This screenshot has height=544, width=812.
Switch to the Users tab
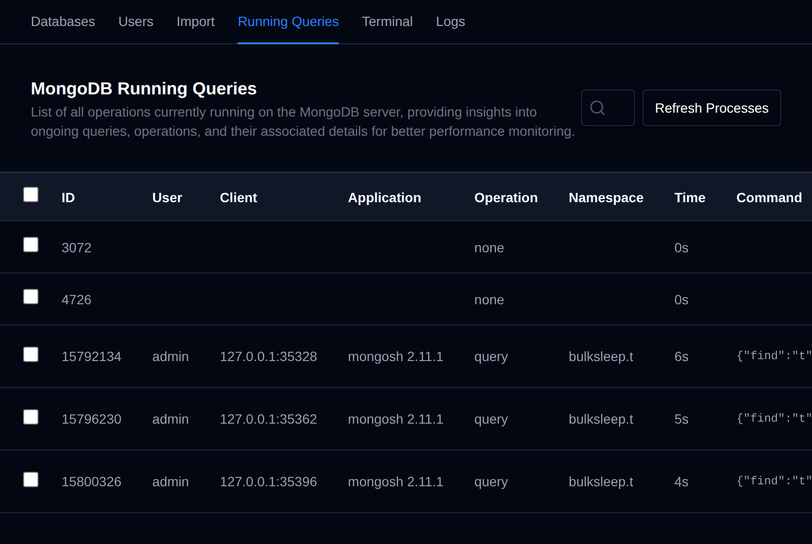pyautogui.click(x=136, y=22)
